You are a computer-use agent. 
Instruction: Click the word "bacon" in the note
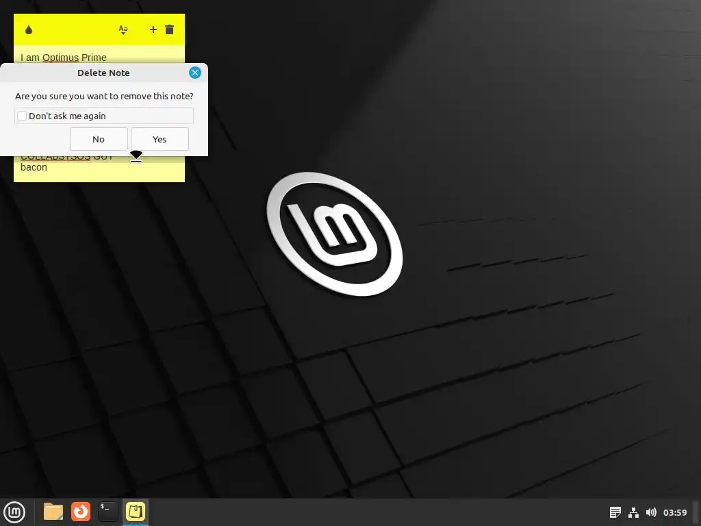coord(34,167)
